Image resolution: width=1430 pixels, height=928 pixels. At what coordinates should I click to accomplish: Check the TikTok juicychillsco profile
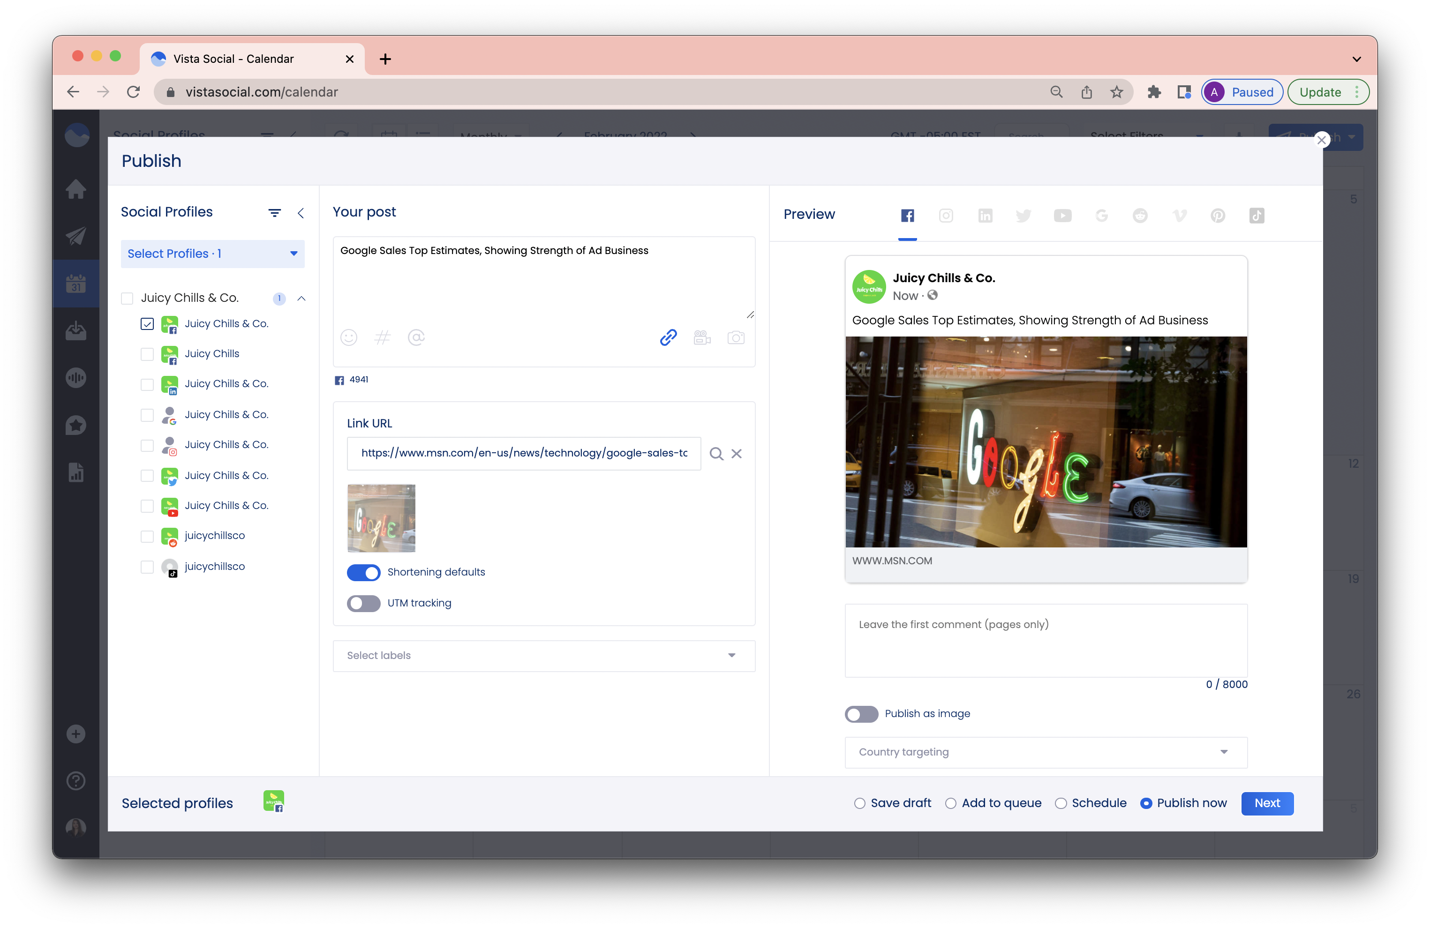(147, 567)
